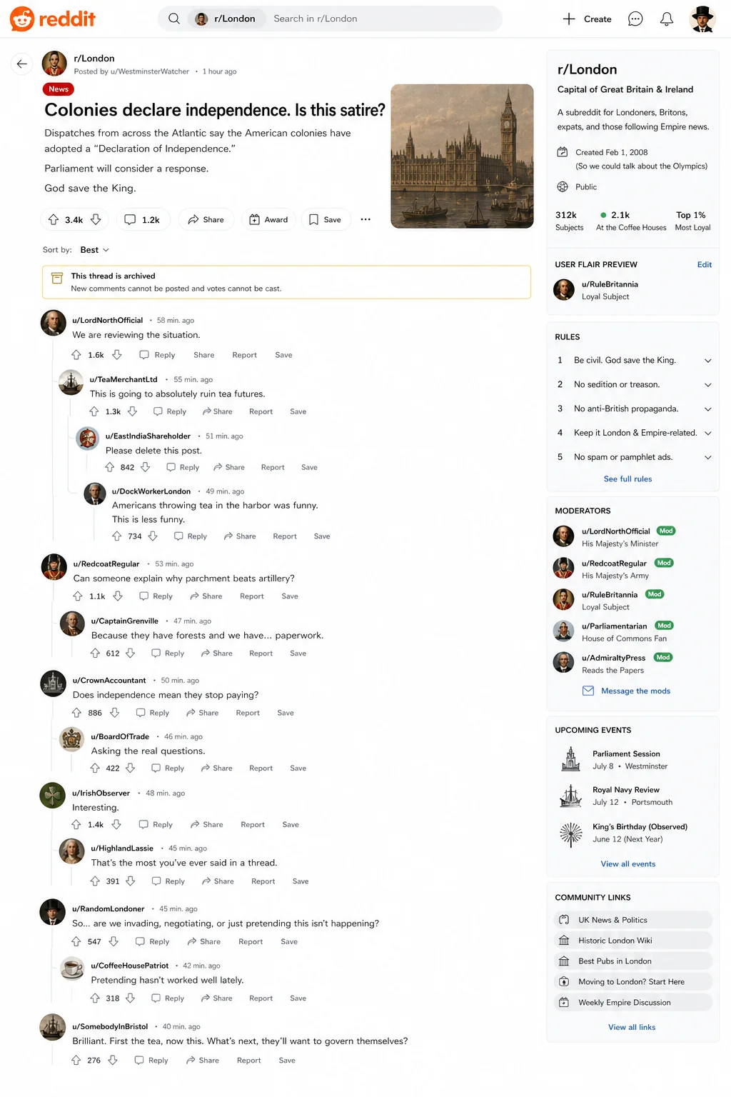Open the UK News & Politics community link

click(633, 920)
